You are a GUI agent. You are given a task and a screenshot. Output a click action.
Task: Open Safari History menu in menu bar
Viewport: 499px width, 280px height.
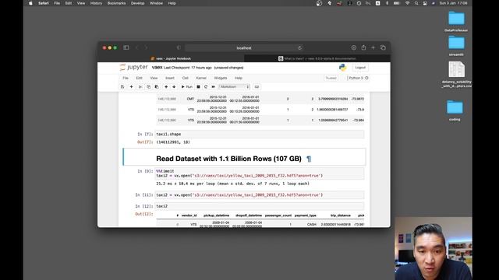click(x=96, y=3)
